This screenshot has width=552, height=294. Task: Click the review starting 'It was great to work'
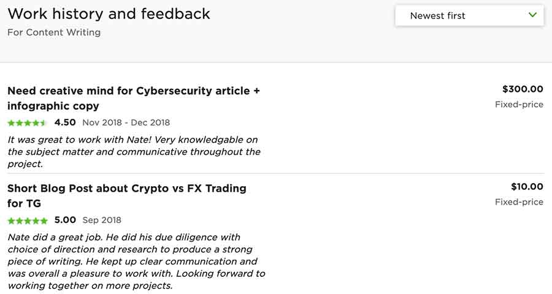point(134,151)
